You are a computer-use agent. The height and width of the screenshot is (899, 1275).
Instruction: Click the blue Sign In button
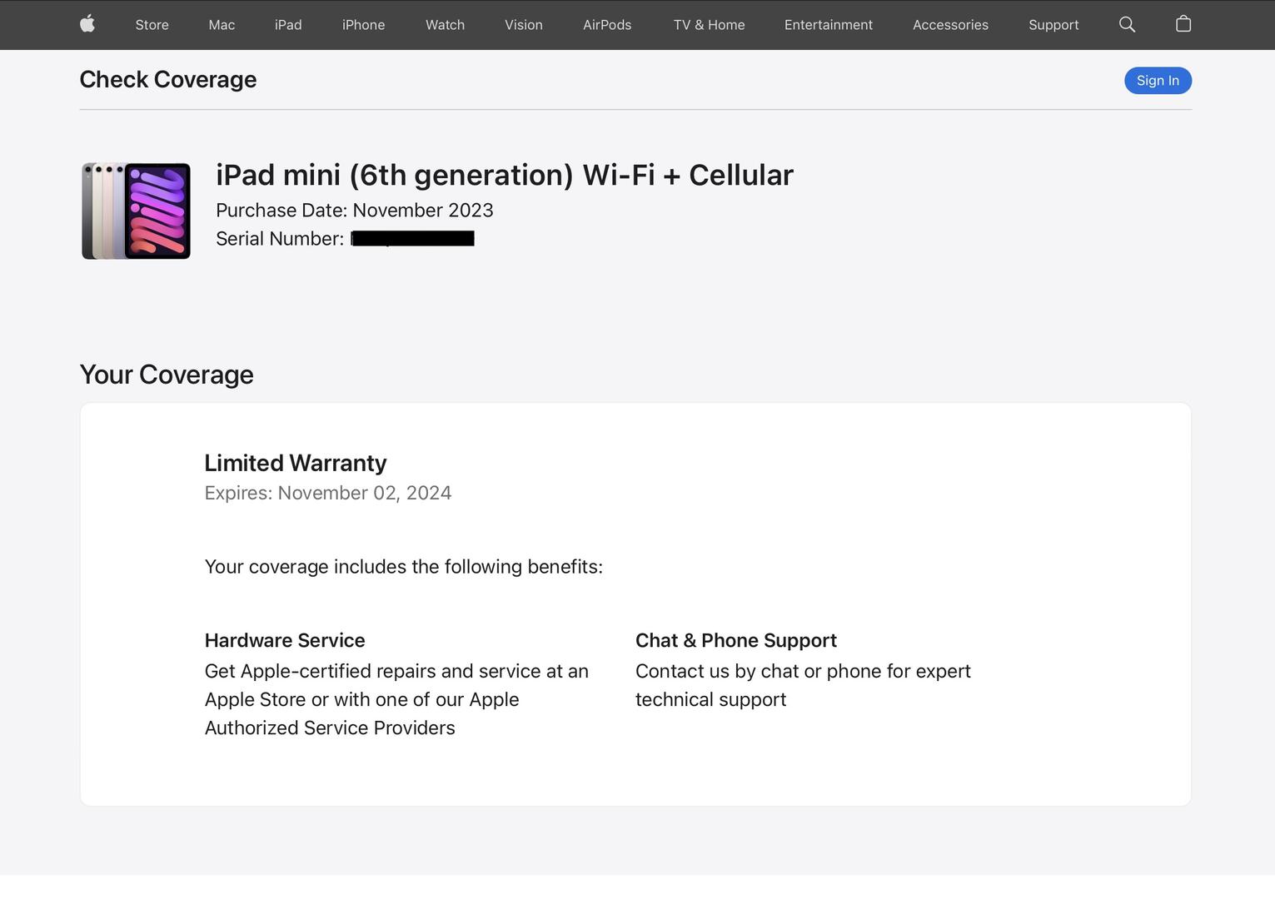point(1158,81)
